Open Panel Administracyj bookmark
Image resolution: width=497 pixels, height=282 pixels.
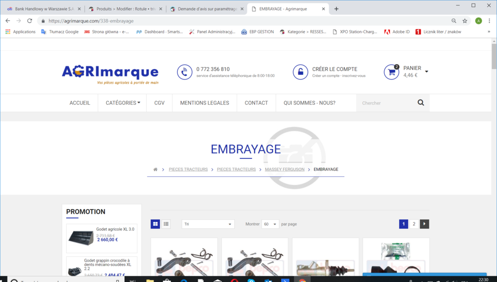212,32
